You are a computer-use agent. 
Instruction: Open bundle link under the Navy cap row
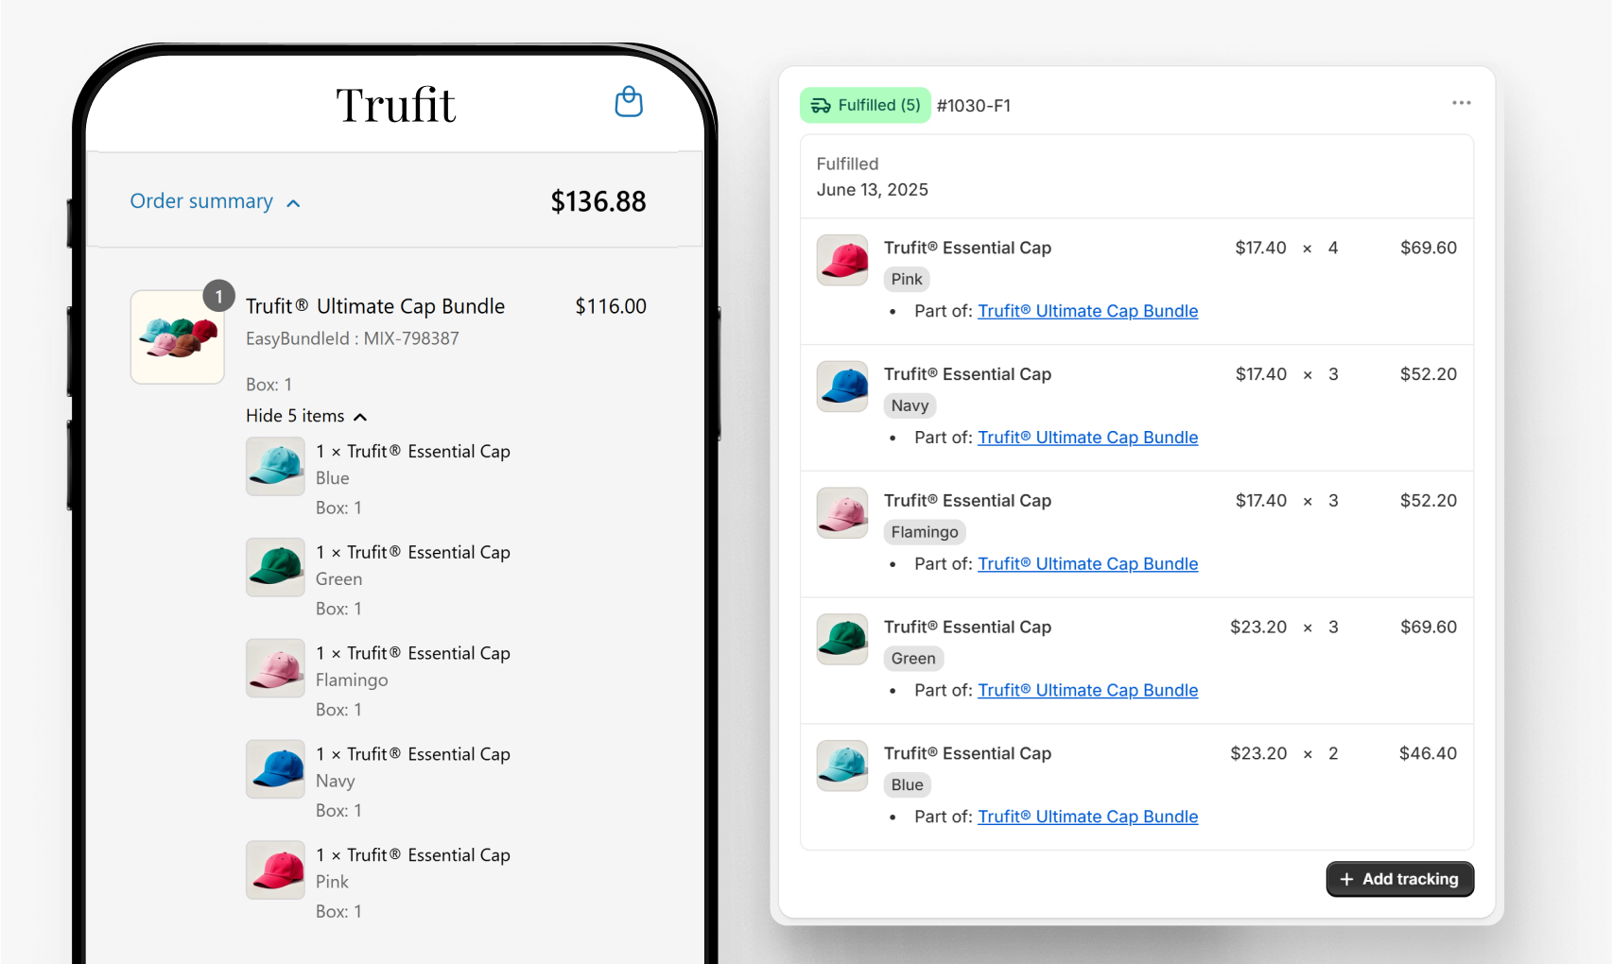[x=1088, y=438]
